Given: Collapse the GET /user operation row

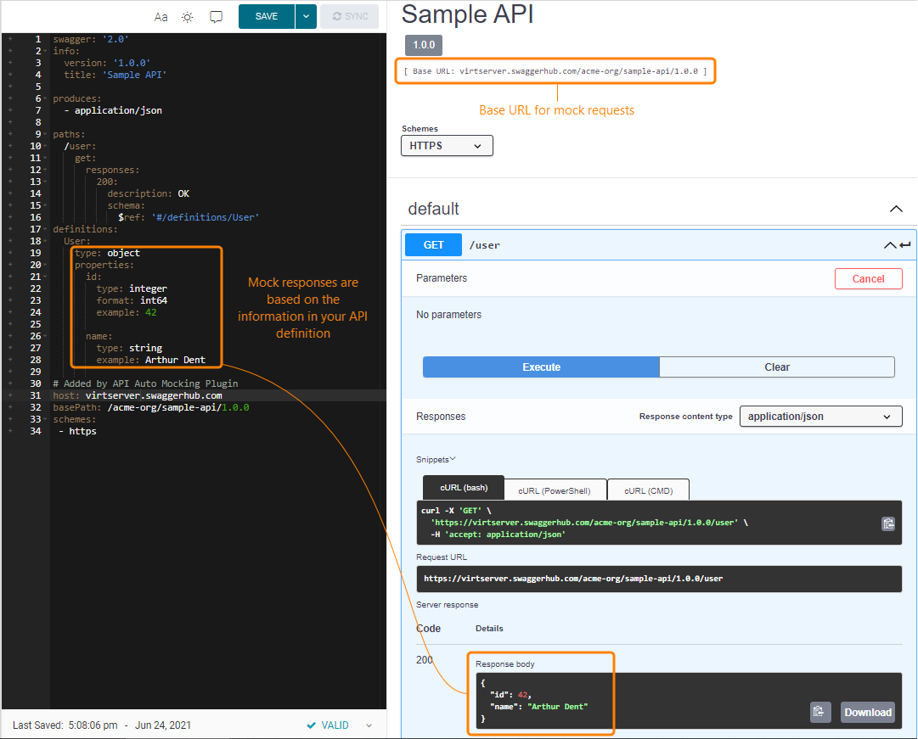Looking at the screenshot, I should click(888, 245).
